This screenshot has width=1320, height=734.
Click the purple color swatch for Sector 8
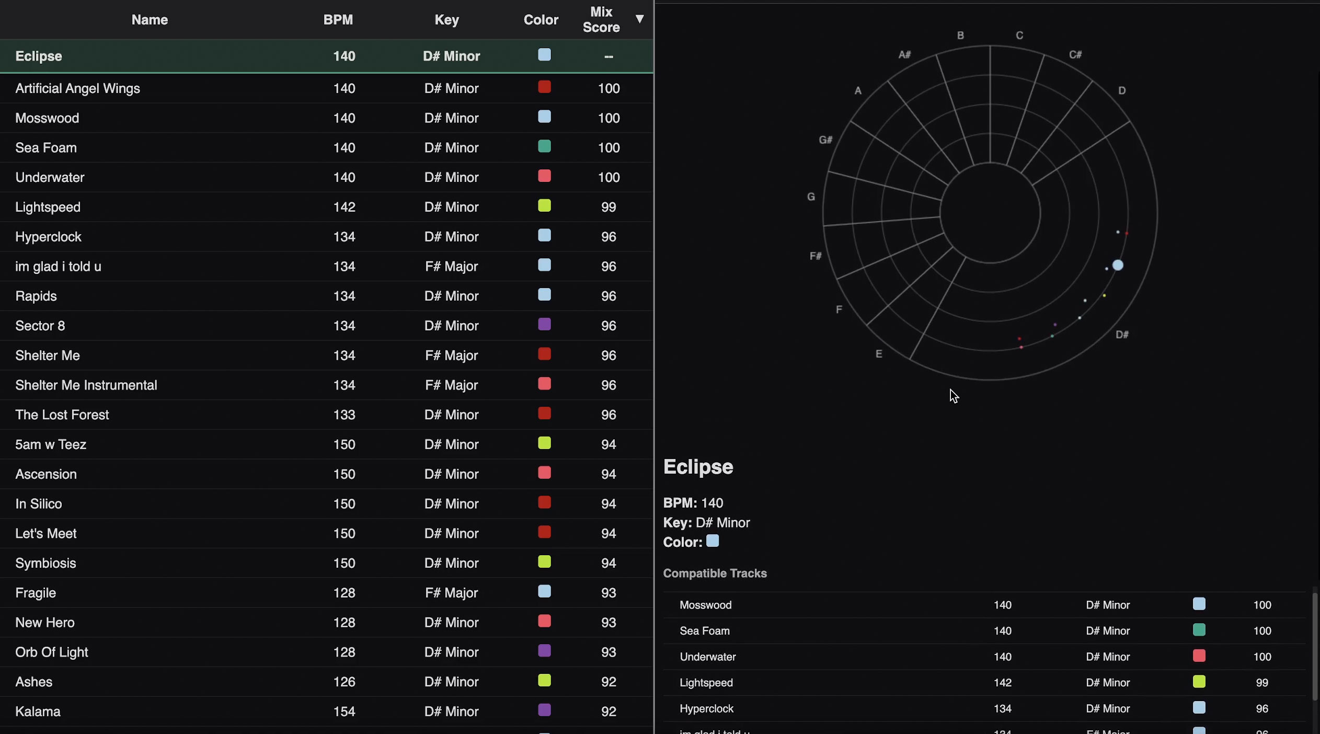click(544, 324)
